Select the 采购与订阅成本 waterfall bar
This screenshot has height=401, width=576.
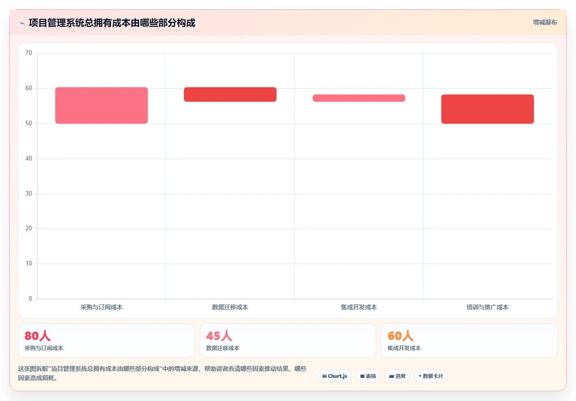click(101, 105)
